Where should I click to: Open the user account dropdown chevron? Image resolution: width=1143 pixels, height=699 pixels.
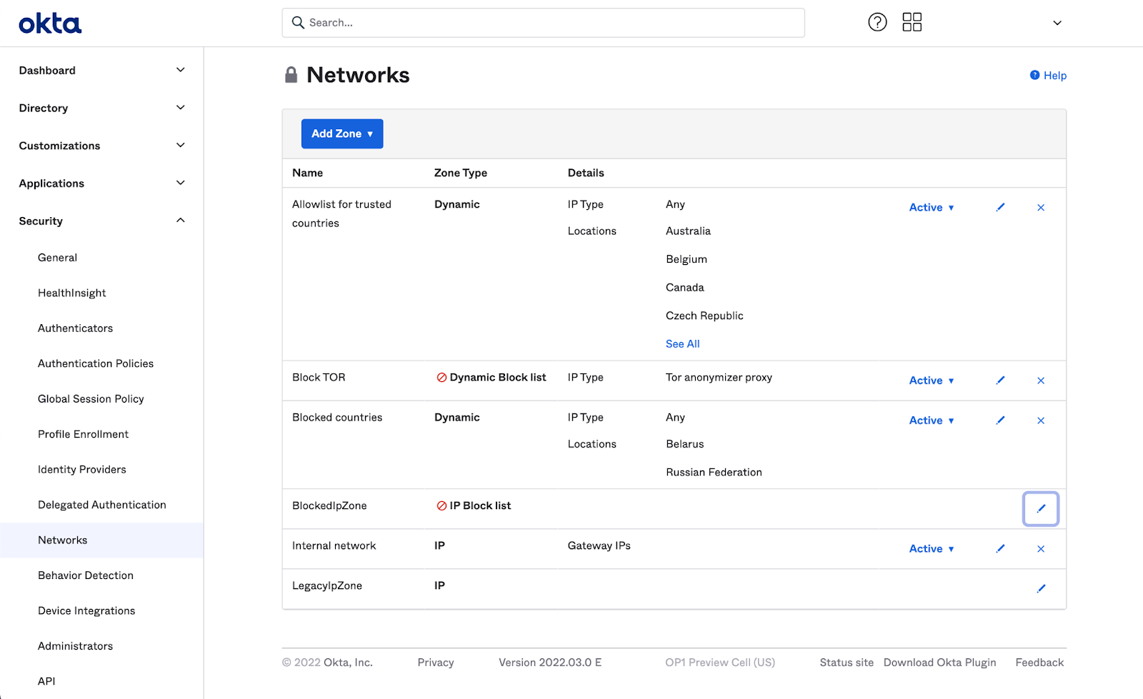click(x=1057, y=23)
